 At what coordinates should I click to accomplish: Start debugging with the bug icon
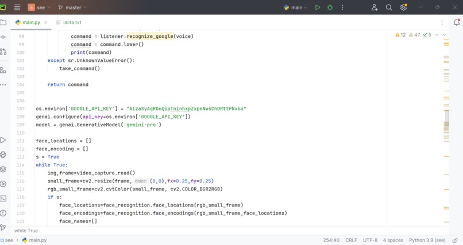[330, 7]
